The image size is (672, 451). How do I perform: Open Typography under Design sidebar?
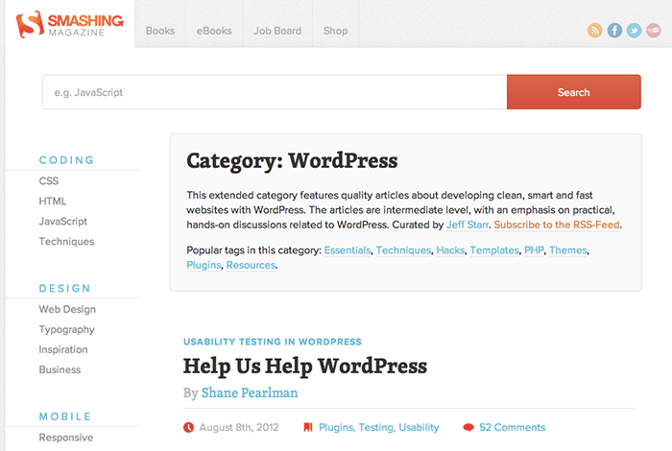click(x=67, y=329)
